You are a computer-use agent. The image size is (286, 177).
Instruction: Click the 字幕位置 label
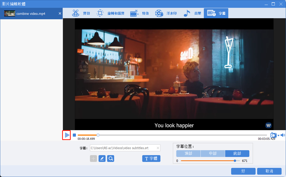click(185, 147)
